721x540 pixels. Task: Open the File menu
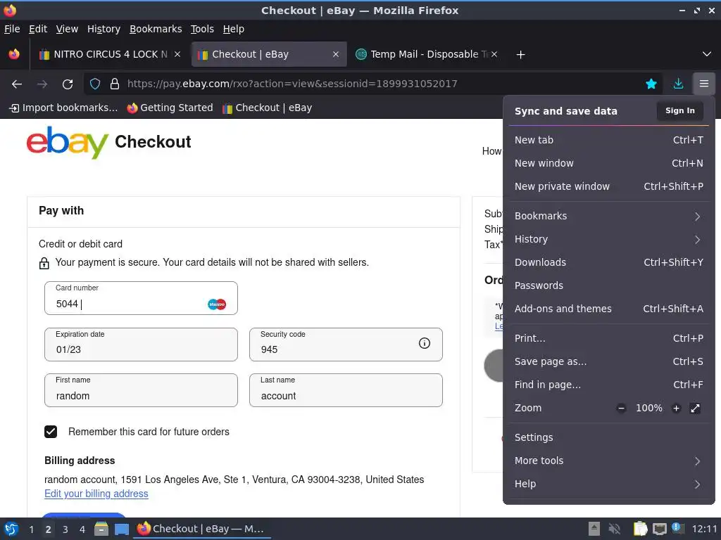12,29
